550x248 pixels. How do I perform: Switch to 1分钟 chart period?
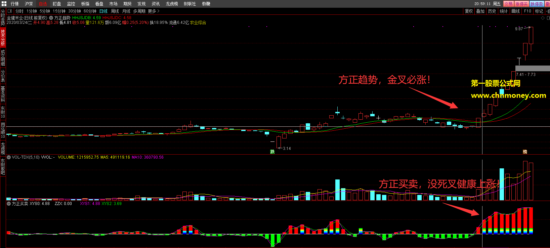pos(32,11)
